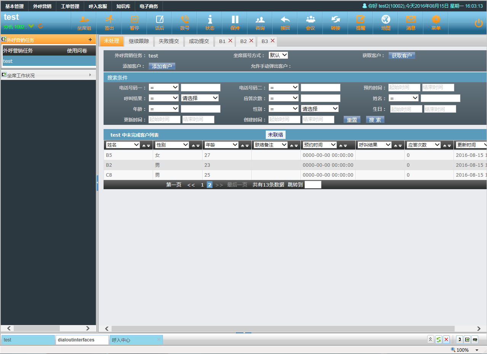Close the B1 tab

(230, 41)
